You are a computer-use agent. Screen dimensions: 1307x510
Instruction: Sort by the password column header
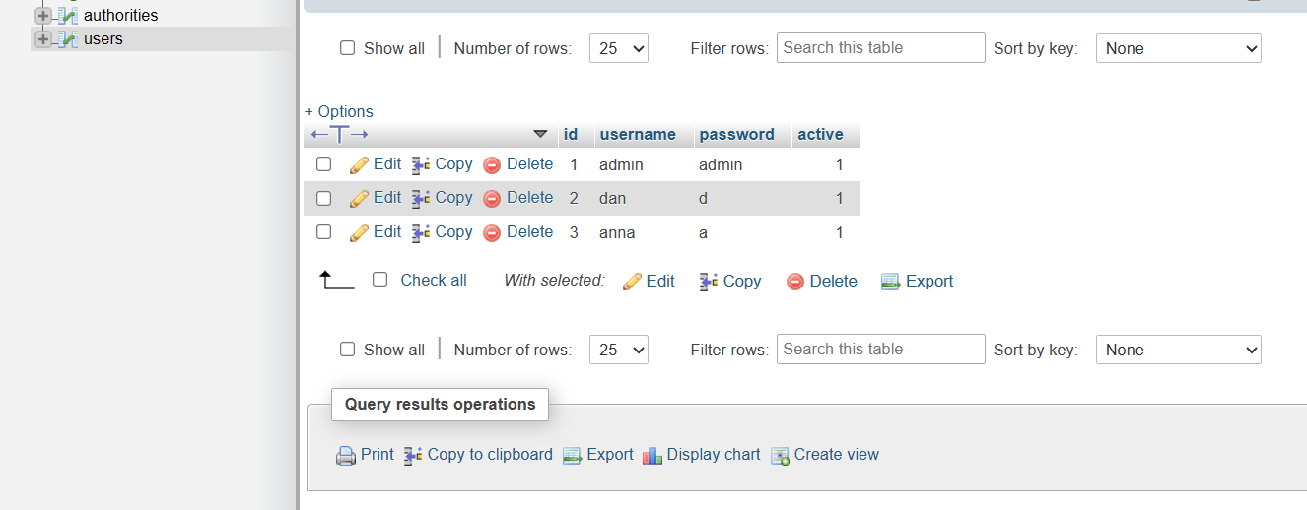[736, 135]
